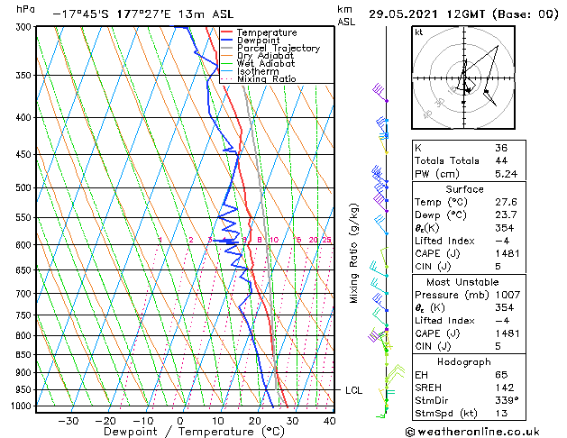Click the cyan wind barb near 650 hPa
Image resolution: width=567 pixels, height=438 pixels.
(379, 269)
